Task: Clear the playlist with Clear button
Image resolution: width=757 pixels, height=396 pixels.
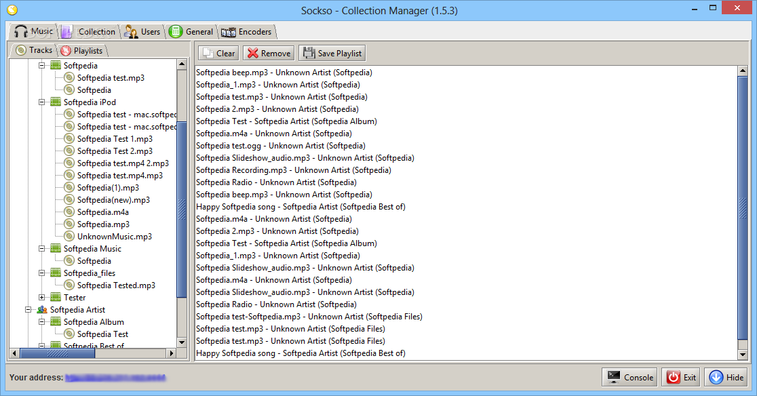Action: 218,54
